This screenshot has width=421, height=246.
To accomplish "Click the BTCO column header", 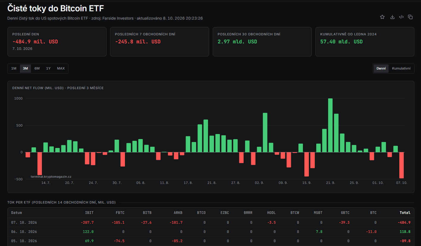I will [201, 213].
